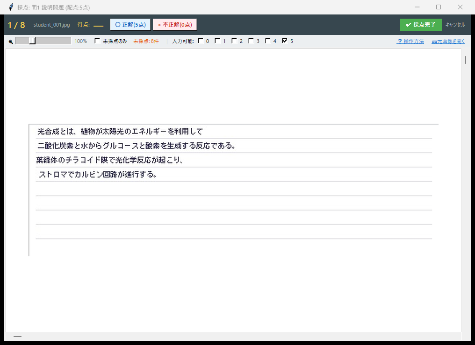The width and height of the screenshot is (475, 345).
Task: Click キャンセル to cancel grading
Action: click(x=455, y=25)
